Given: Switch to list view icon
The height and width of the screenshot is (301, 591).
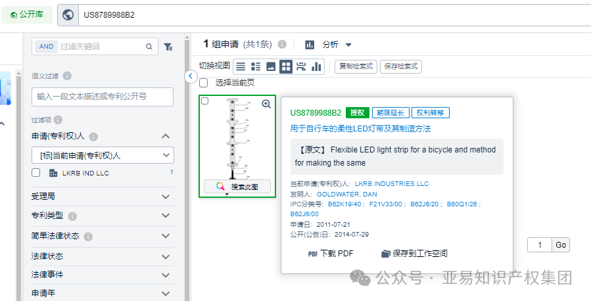Looking at the screenshot, I should tap(241, 67).
